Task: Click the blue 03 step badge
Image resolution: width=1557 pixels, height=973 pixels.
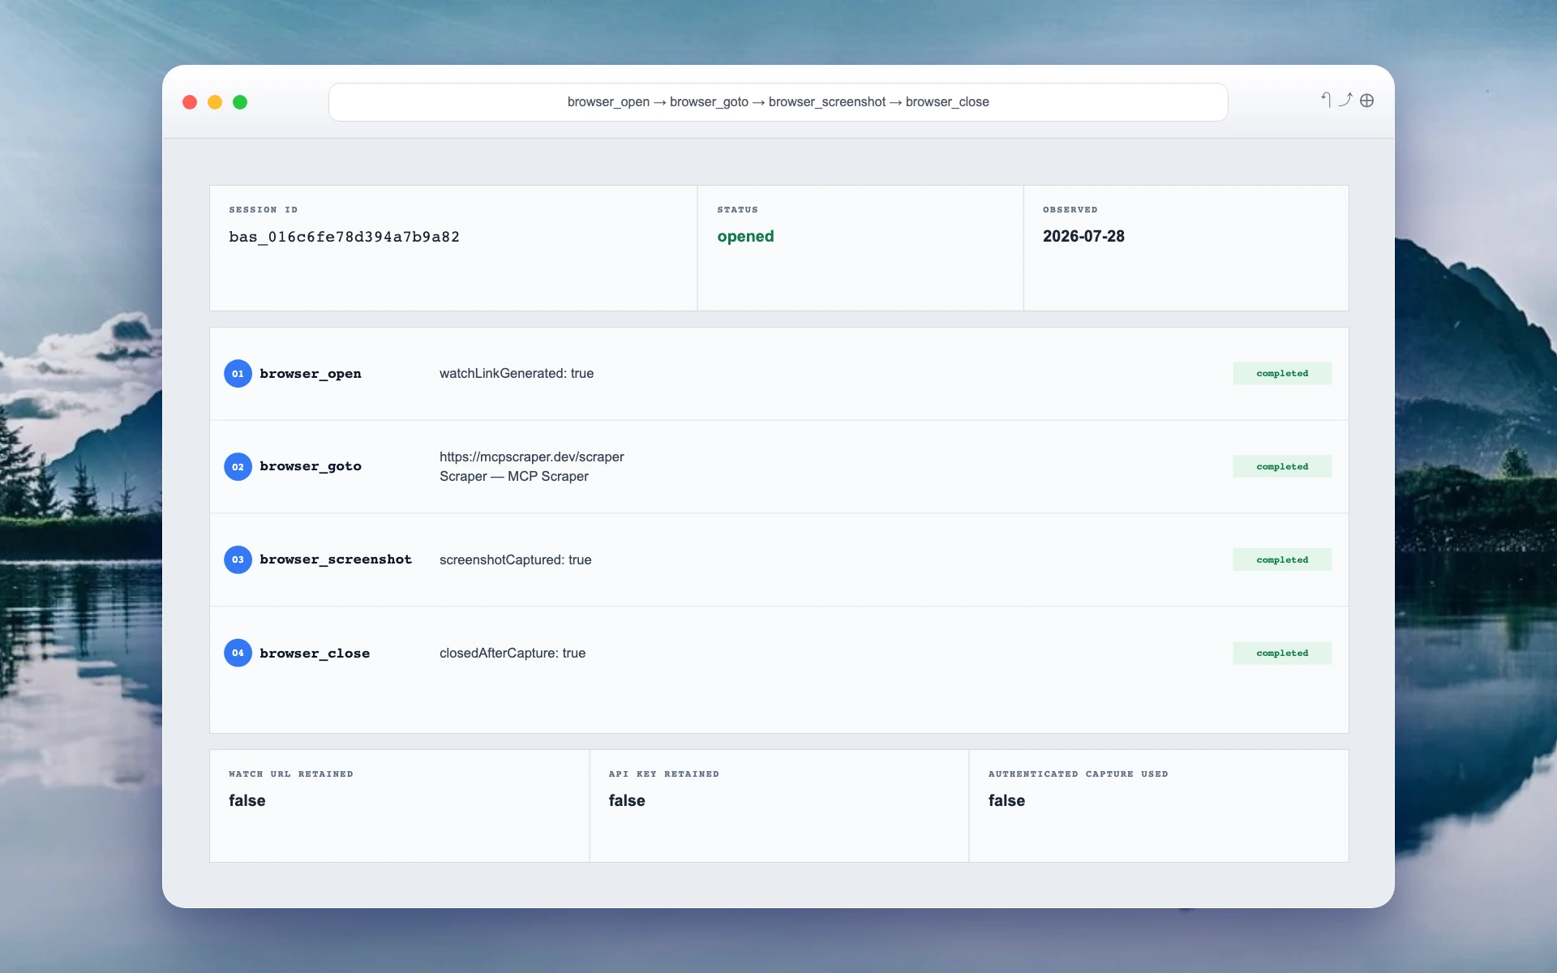Action: pos(238,559)
